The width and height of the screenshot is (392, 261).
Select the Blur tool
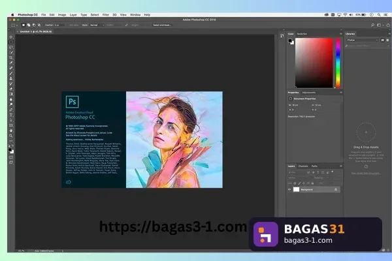click(x=10, y=99)
